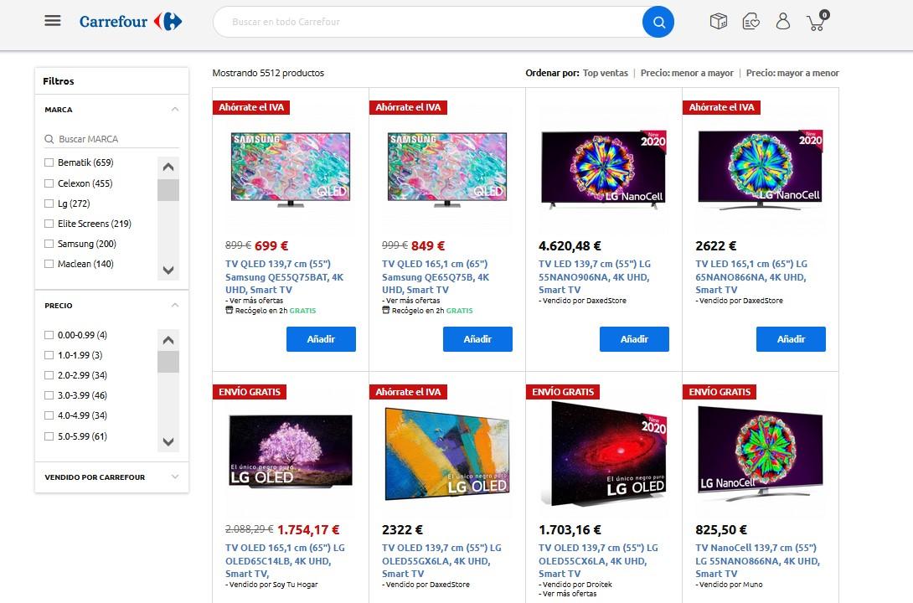
Task: Check the 3.0-3.99 (46) price filter
Action: pos(49,395)
